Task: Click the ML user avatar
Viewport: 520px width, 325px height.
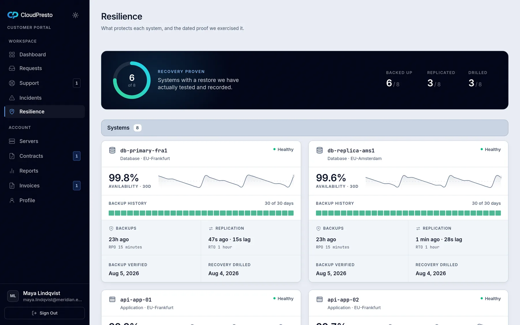Action: [13, 296]
